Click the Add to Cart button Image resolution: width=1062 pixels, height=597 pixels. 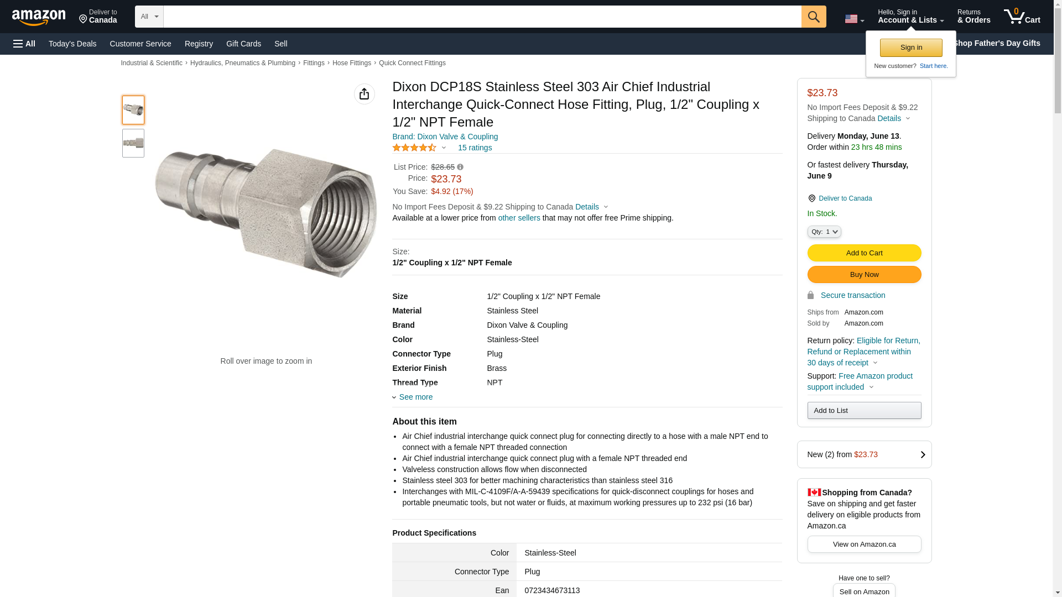pyautogui.click(x=865, y=253)
